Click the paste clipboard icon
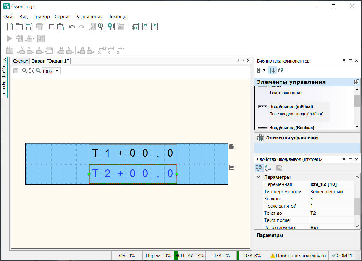Screen dimensions: 362x261 [x=60, y=27]
